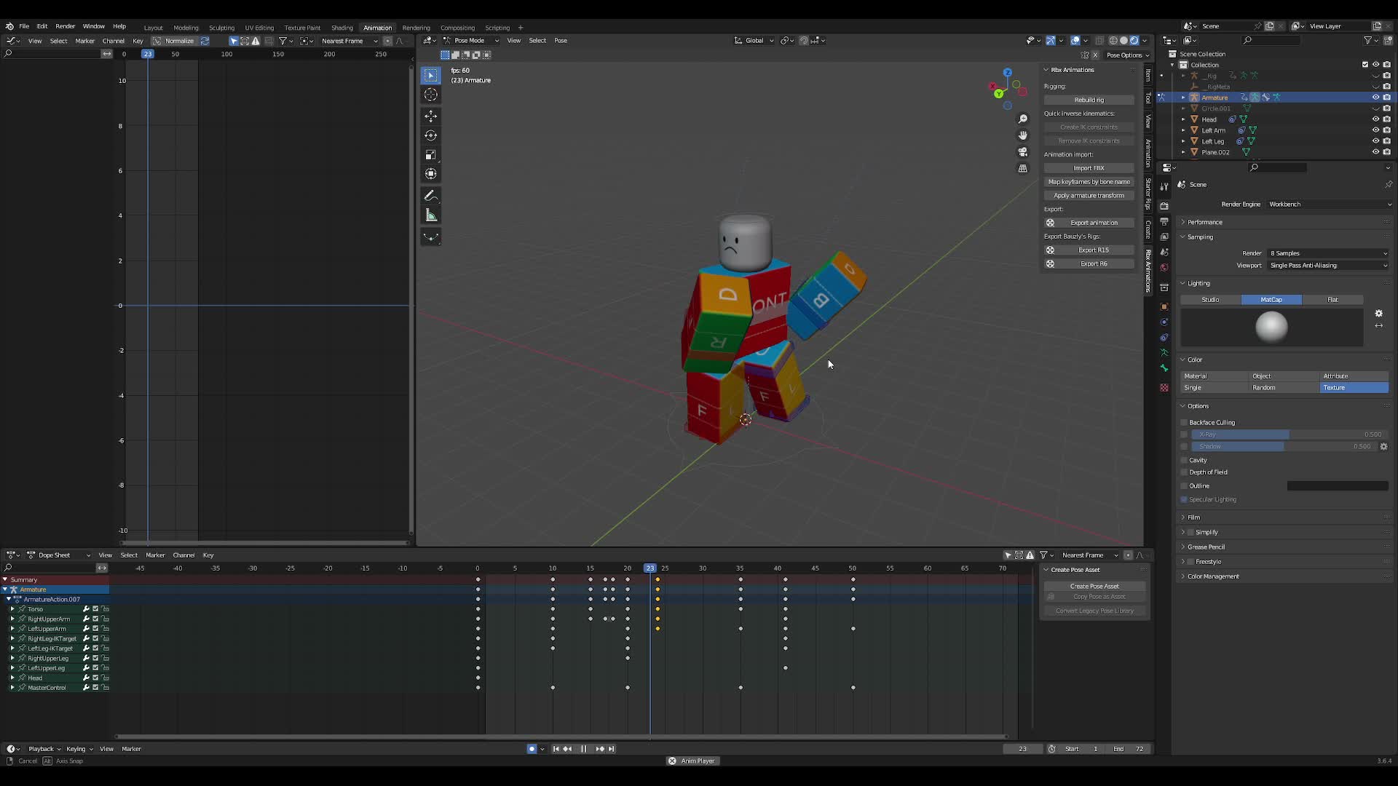Switch to the Scripting workspace tab

click(497, 28)
